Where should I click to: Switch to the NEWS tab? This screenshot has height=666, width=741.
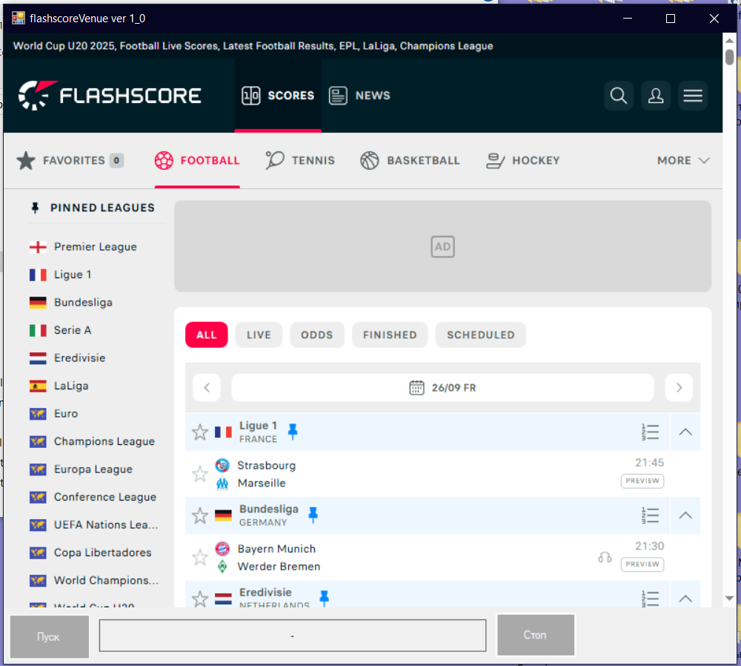click(359, 95)
